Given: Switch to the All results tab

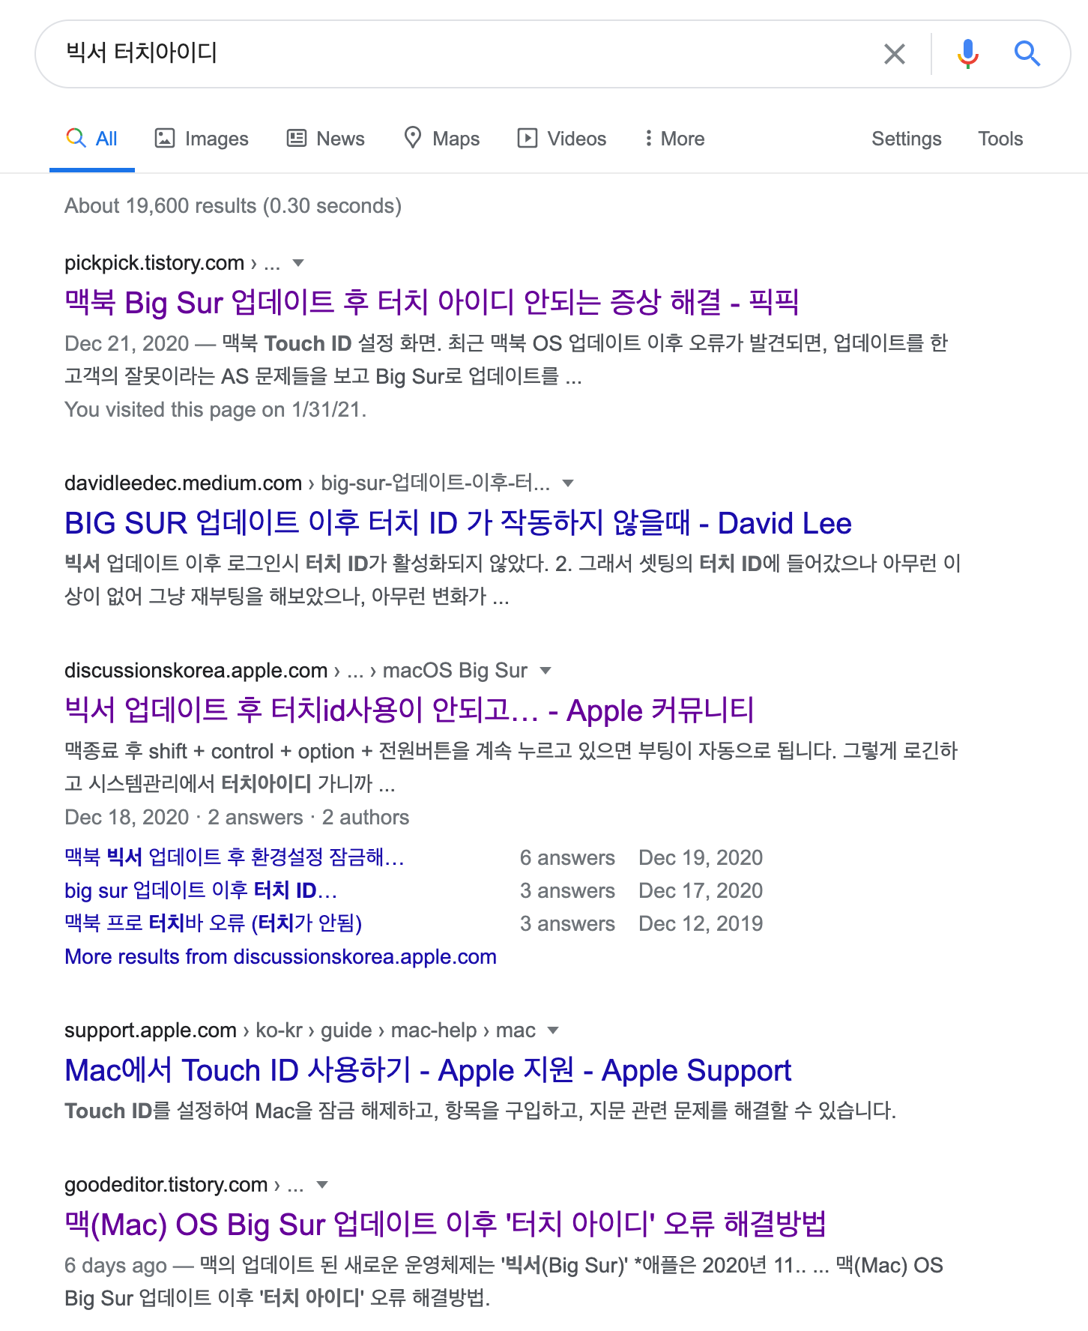Looking at the screenshot, I should pos(92,139).
